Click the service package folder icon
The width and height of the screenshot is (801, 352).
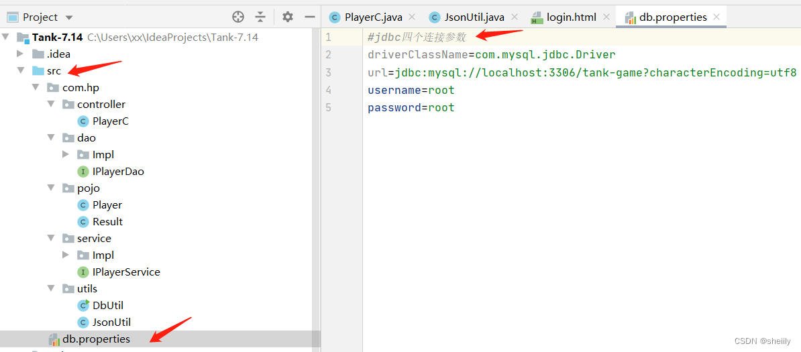[68, 238]
